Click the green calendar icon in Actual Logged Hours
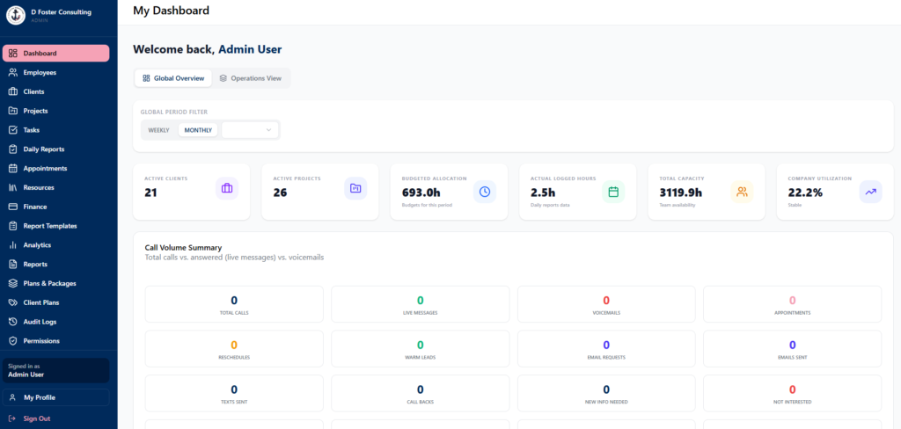The image size is (901, 429). tap(613, 192)
